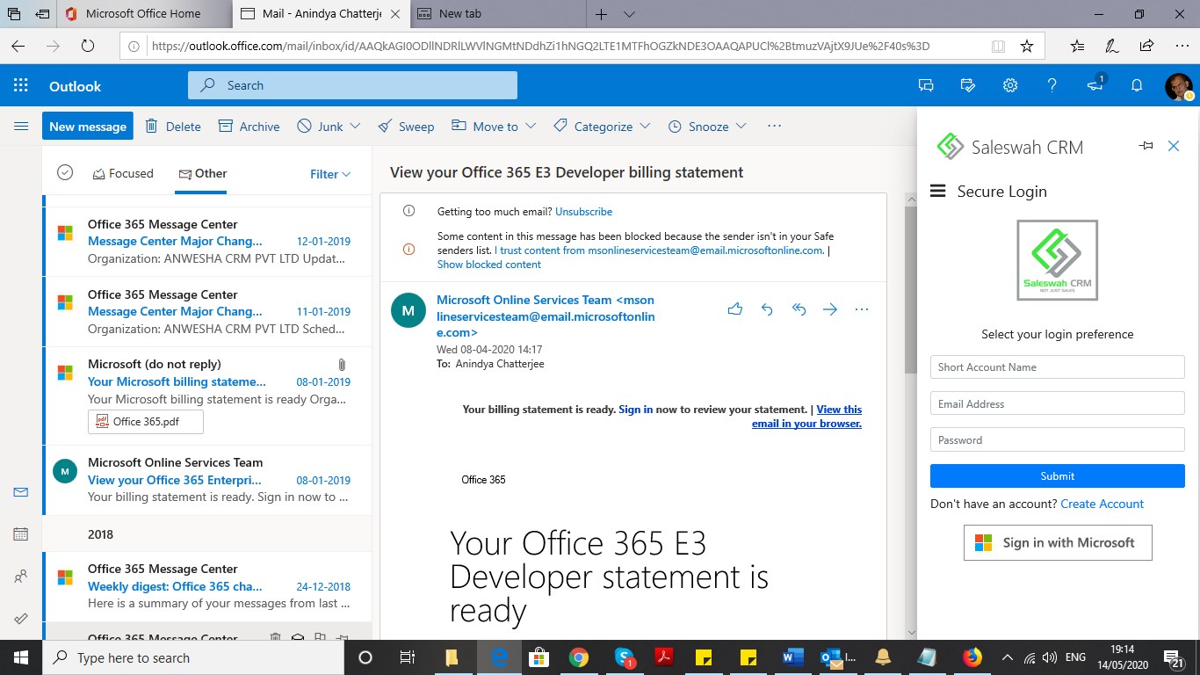Open Office 365.pdf attachment
This screenshot has height=675, width=1200.
(x=146, y=421)
